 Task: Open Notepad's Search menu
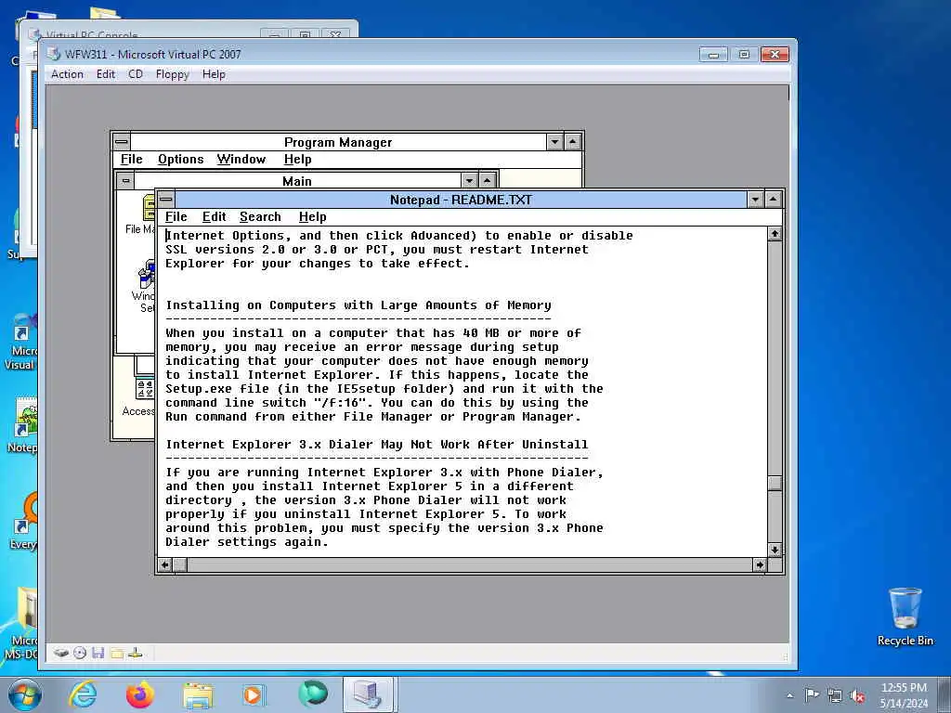click(x=260, y=217)
